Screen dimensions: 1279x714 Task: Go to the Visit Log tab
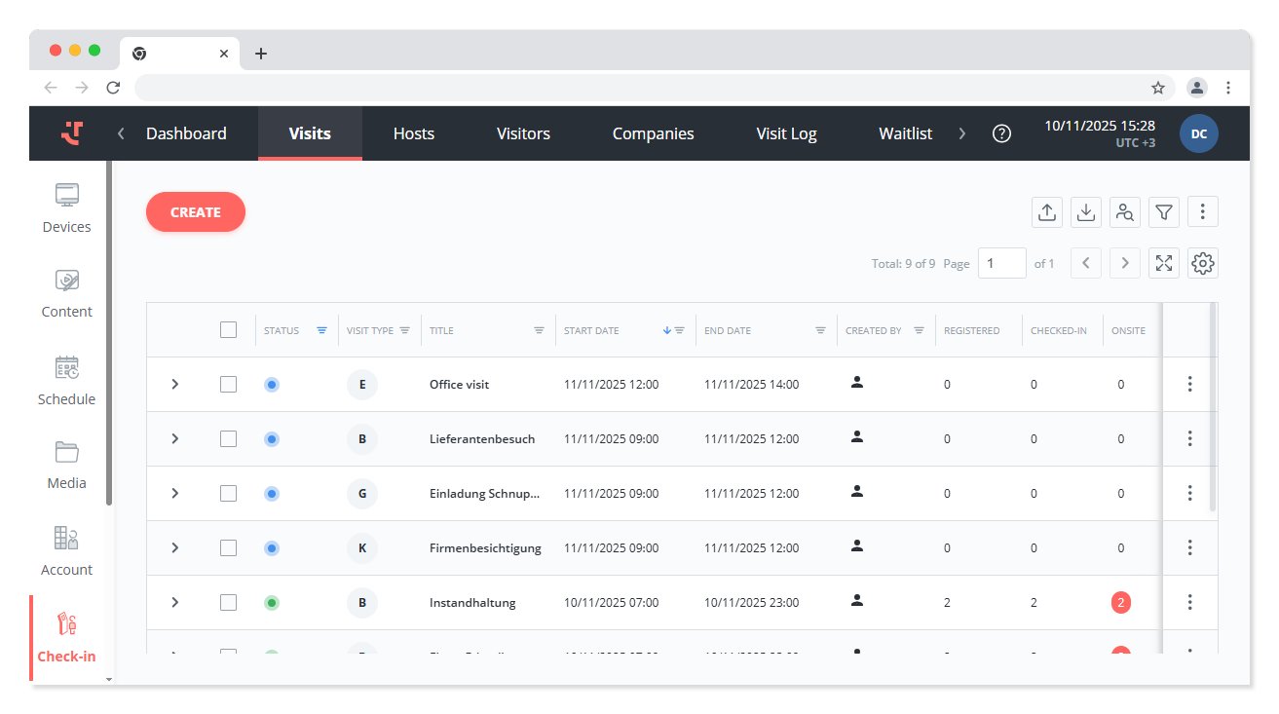pos(786,133)
